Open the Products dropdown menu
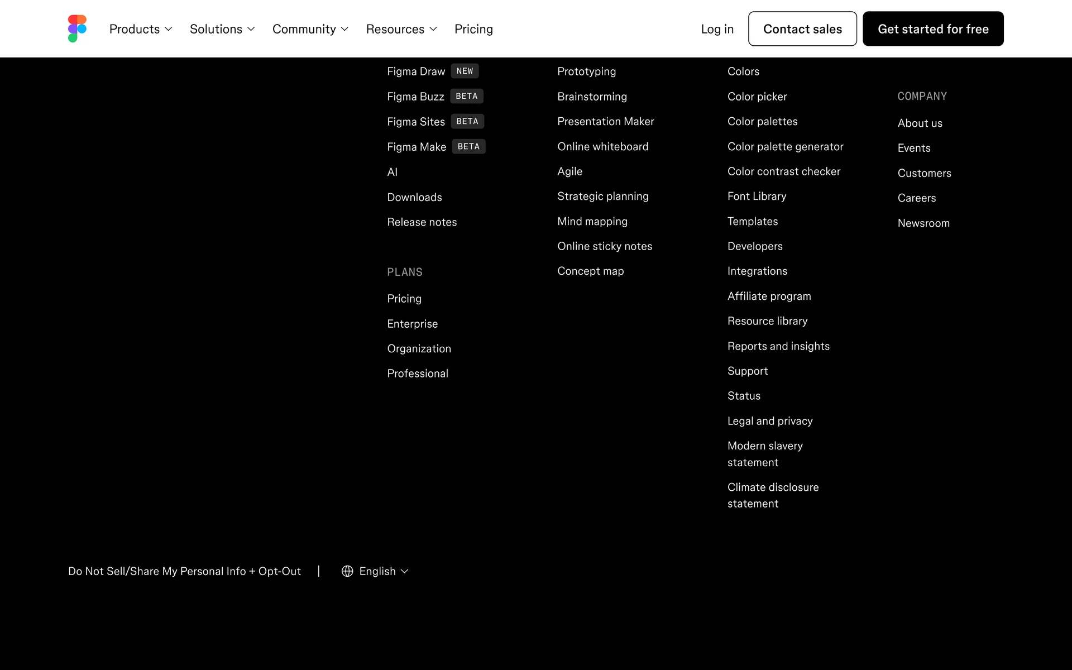1072x670 pixels. pos(141,29)
